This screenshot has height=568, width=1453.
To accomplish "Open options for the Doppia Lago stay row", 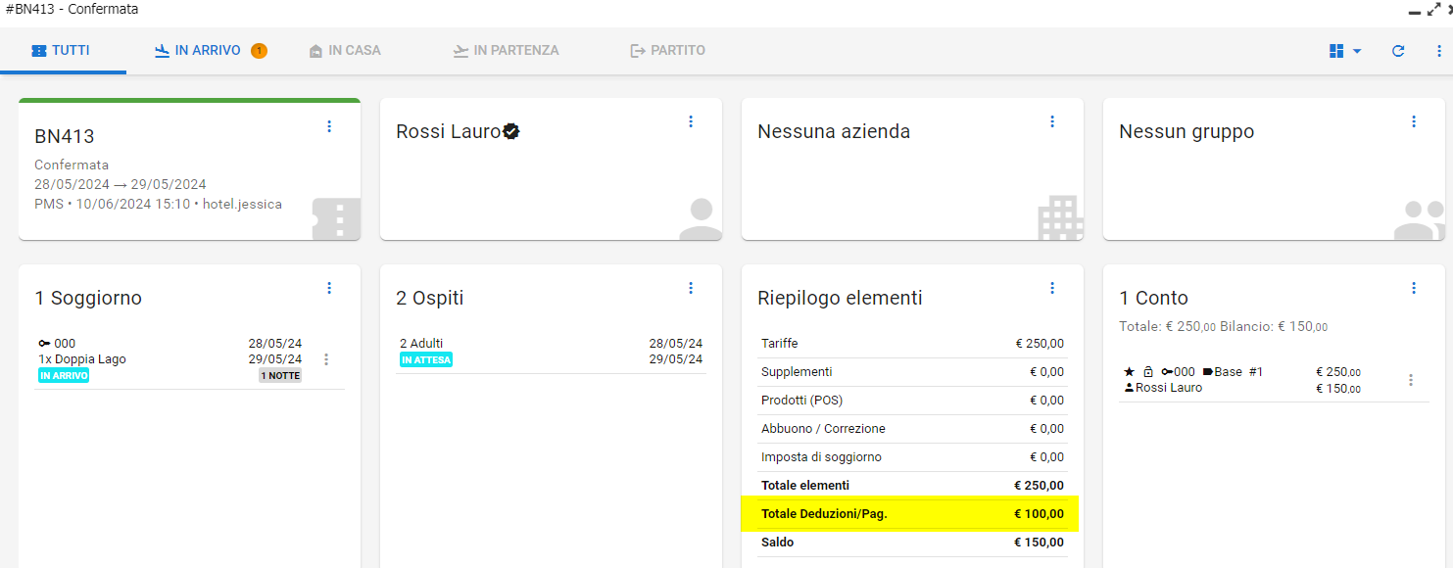I will coord(326,359).
